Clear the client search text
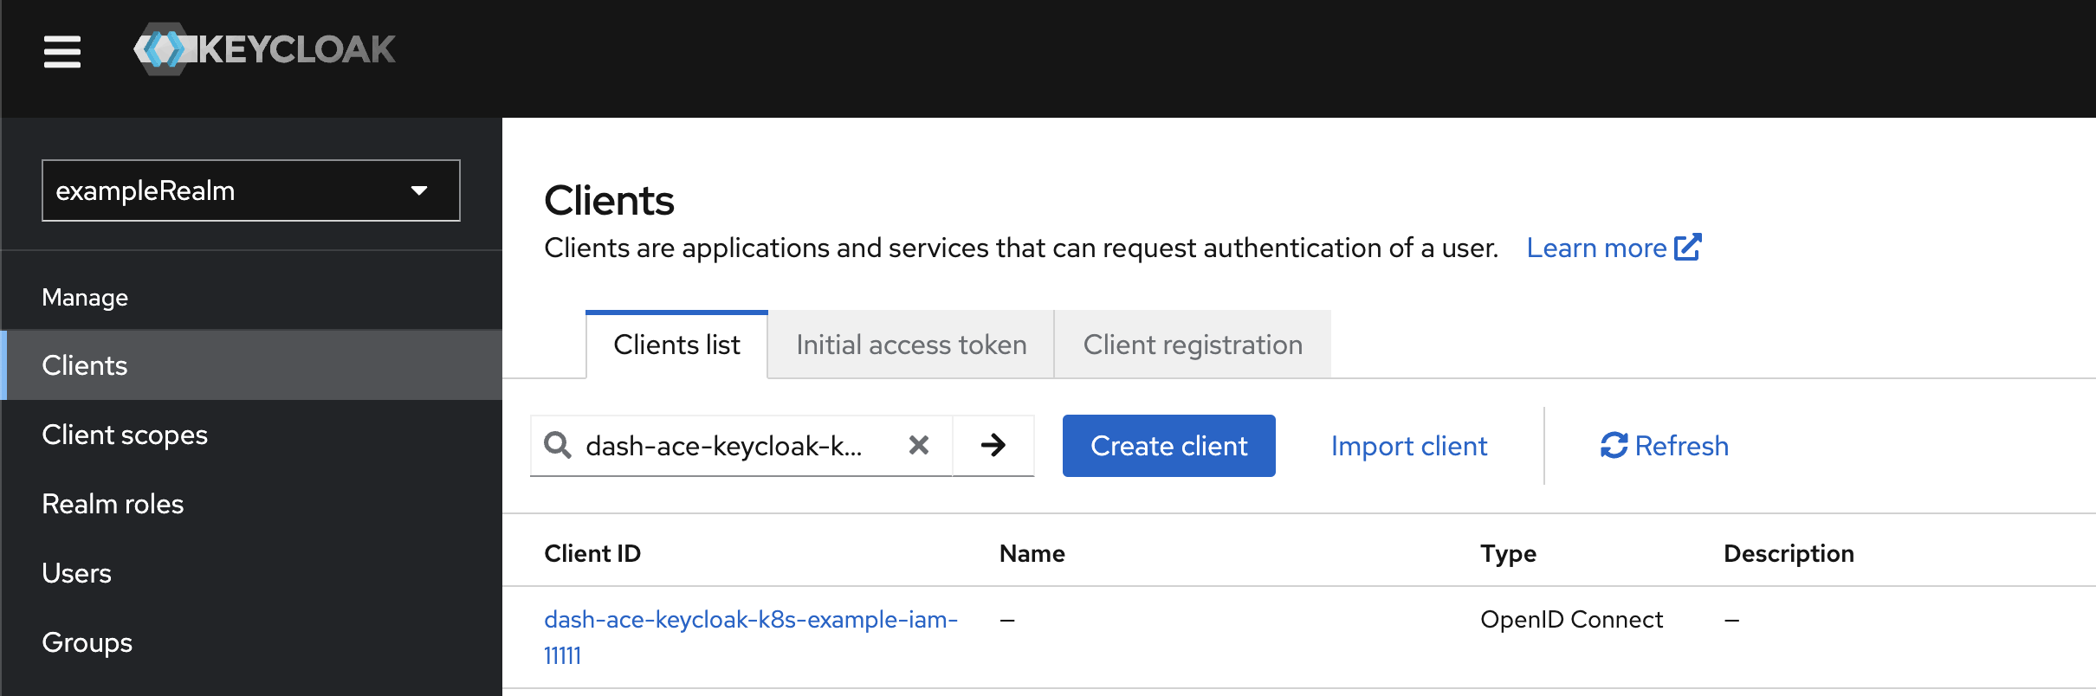The height and width of the screenshot is (696, 2096). [x=919, y=446]
